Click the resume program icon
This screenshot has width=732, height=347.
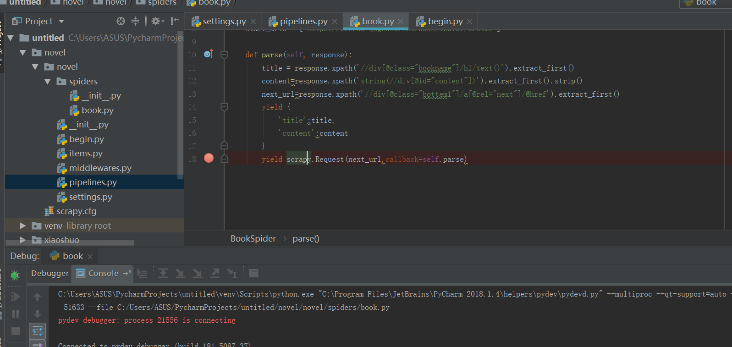click(15, 297)
